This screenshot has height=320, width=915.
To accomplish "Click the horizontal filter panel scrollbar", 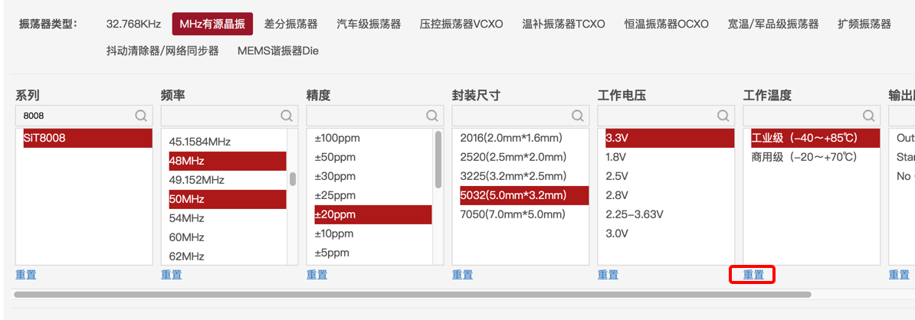I will 412,294.
